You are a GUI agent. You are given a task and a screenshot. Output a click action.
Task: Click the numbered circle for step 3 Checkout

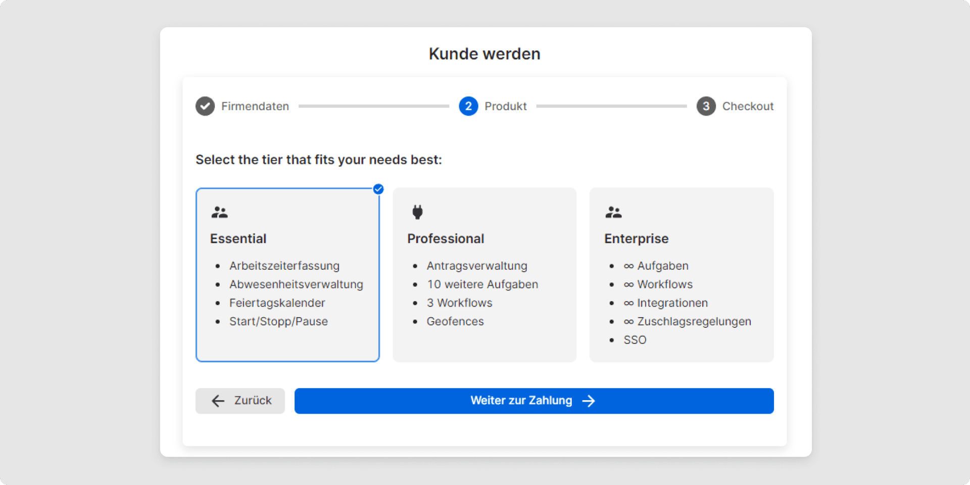tap(706, 106)
